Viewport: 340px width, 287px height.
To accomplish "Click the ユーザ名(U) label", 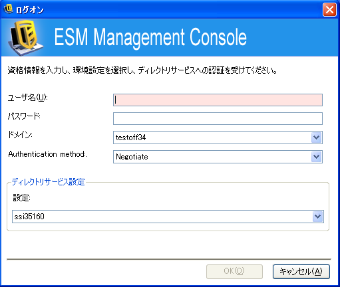I will pos(28,98).
